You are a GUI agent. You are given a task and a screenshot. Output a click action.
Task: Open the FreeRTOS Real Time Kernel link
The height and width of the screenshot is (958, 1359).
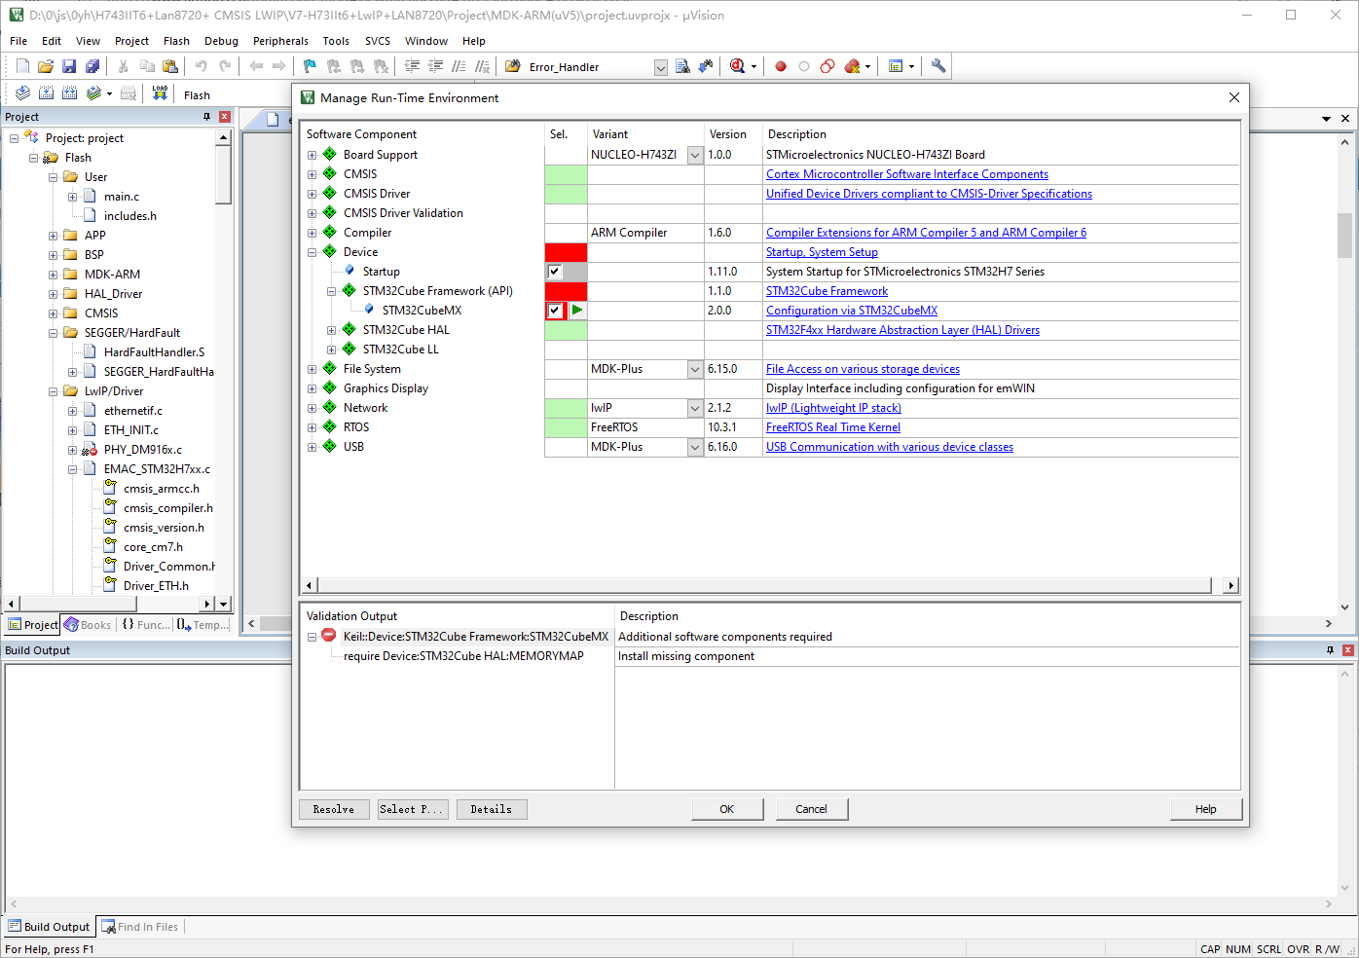pos(832,427)
